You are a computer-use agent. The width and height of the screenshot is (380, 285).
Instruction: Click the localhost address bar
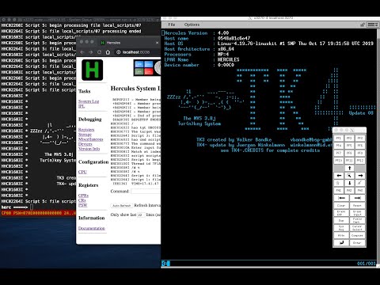point(137,52)
